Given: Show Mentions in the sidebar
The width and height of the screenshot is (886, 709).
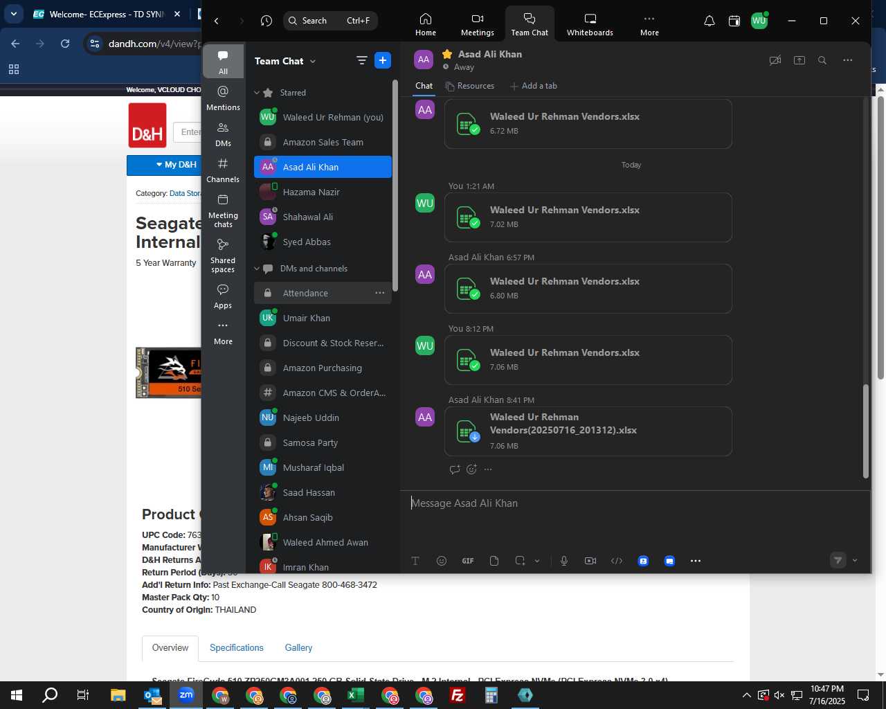Looking at the screenshot, I should [x=223, y=98].
